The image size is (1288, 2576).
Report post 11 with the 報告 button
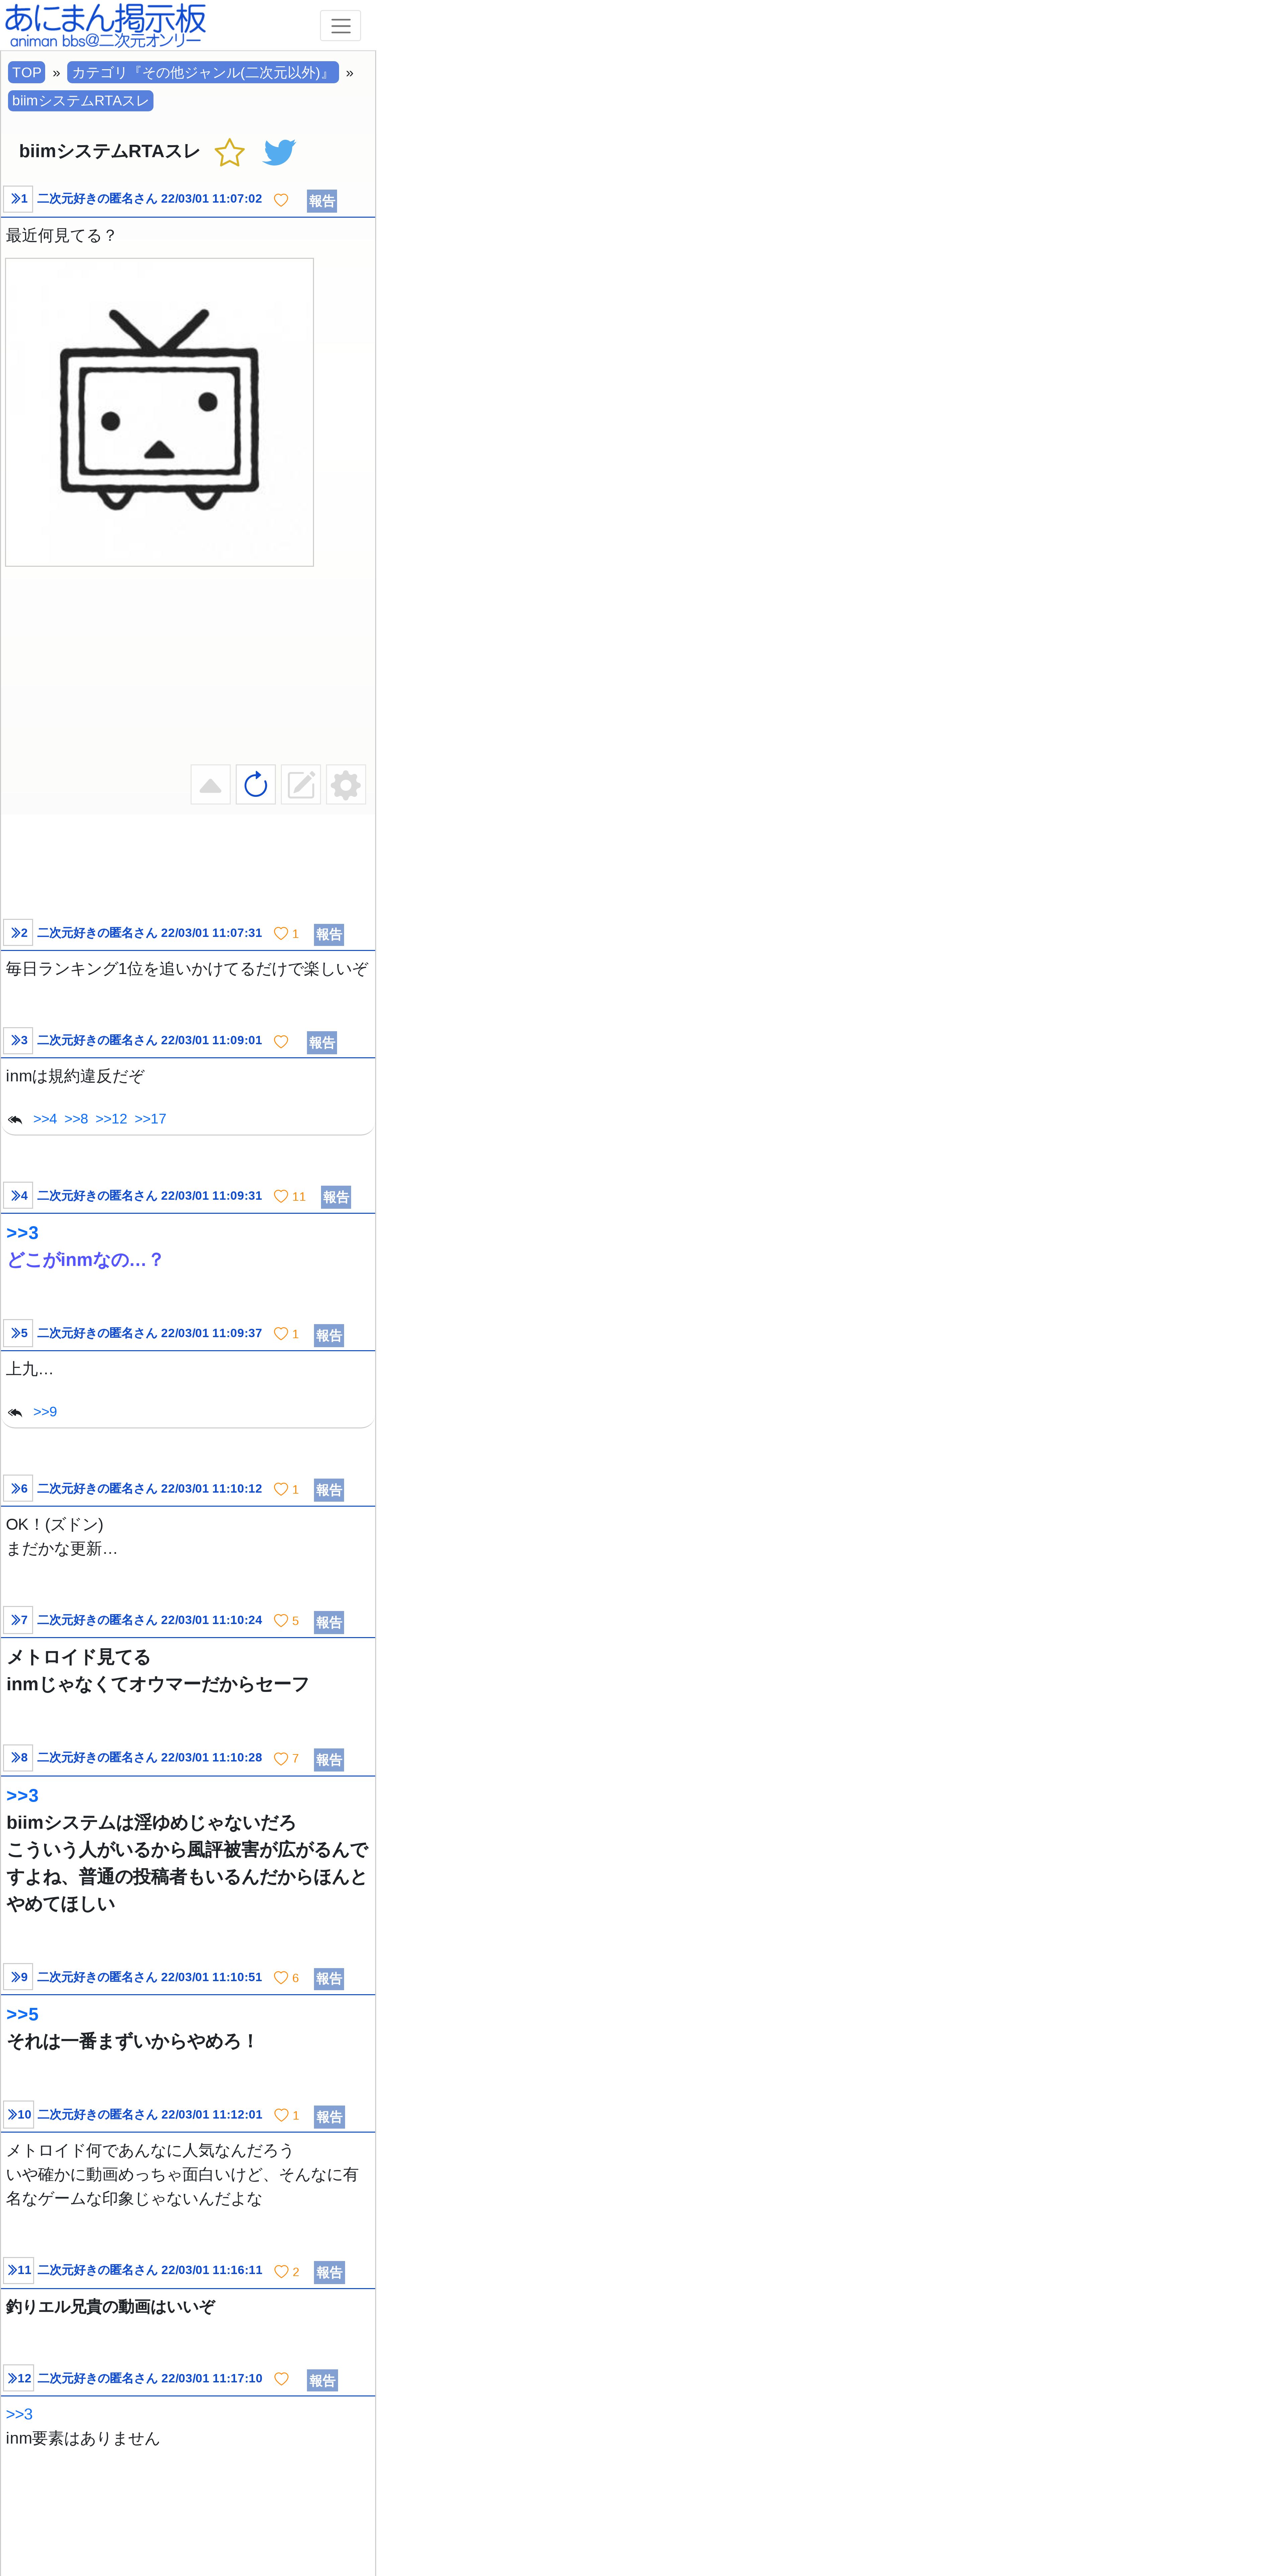[x=329, y=2272]
